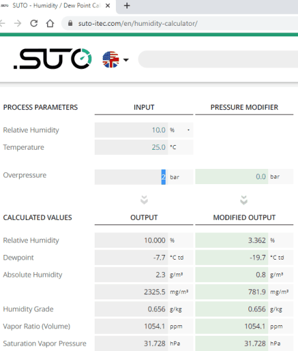
Task: Close the SUTO Humidity tab
Action: click(x=108, y=5)
